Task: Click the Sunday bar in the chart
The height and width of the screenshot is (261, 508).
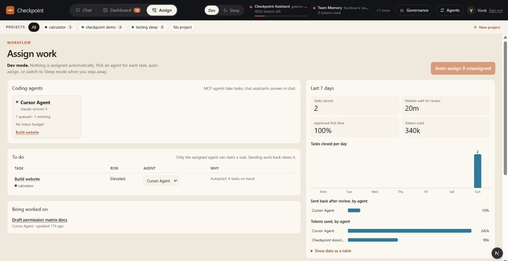Action: tap(478, 171)
